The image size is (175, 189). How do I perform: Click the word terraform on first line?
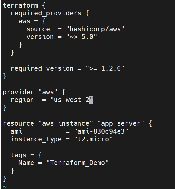(20, 6)
